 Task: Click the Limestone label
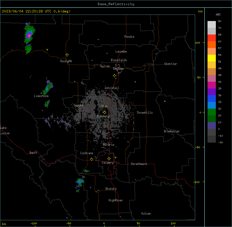click(41, 96)
